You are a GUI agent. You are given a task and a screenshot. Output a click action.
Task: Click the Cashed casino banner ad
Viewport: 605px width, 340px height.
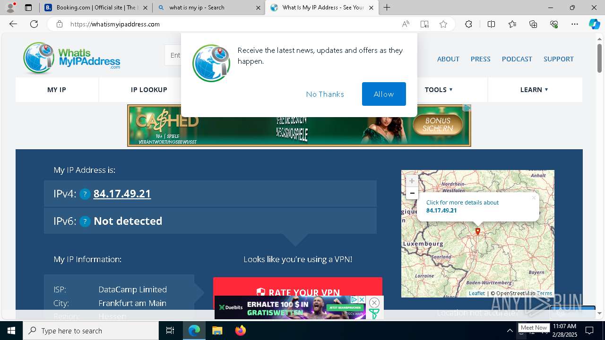click(x=299, y=125)
